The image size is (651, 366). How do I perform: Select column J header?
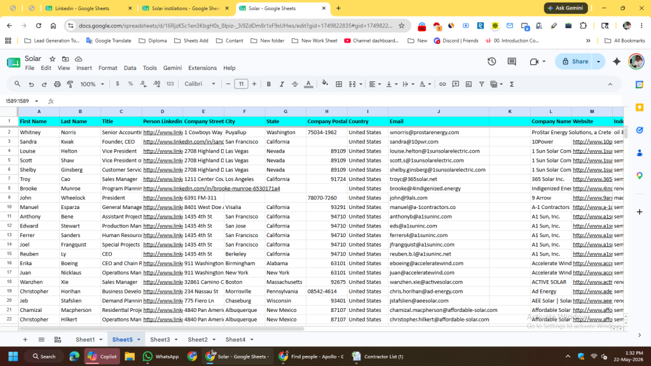(x=439, y=111)
